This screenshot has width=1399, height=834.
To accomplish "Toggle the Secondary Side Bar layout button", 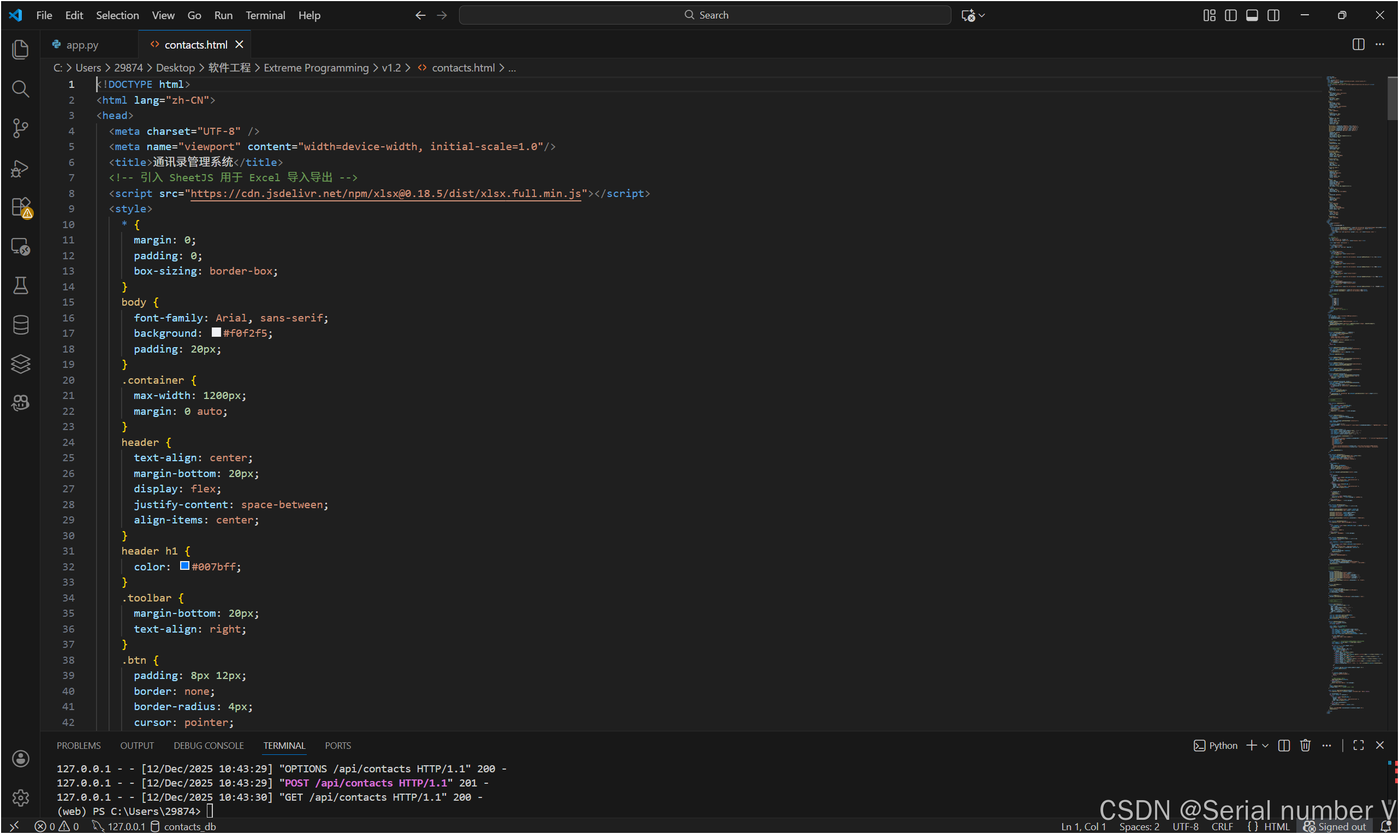I will point(1273,15).
